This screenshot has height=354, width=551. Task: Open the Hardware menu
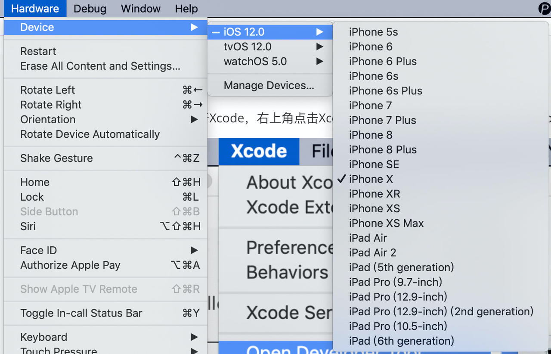point(35,9)
